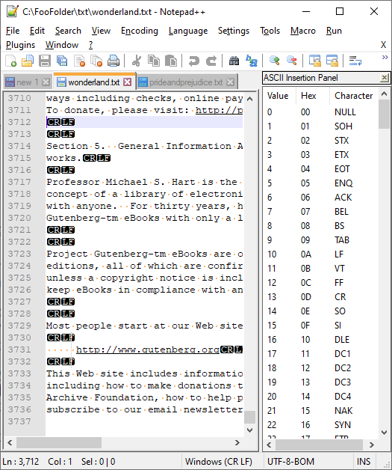The width and height of the screenshot is (392, 470).
Task: Switch to the prideandprejudice.txt tab
Action: click(x=186, y=82)
